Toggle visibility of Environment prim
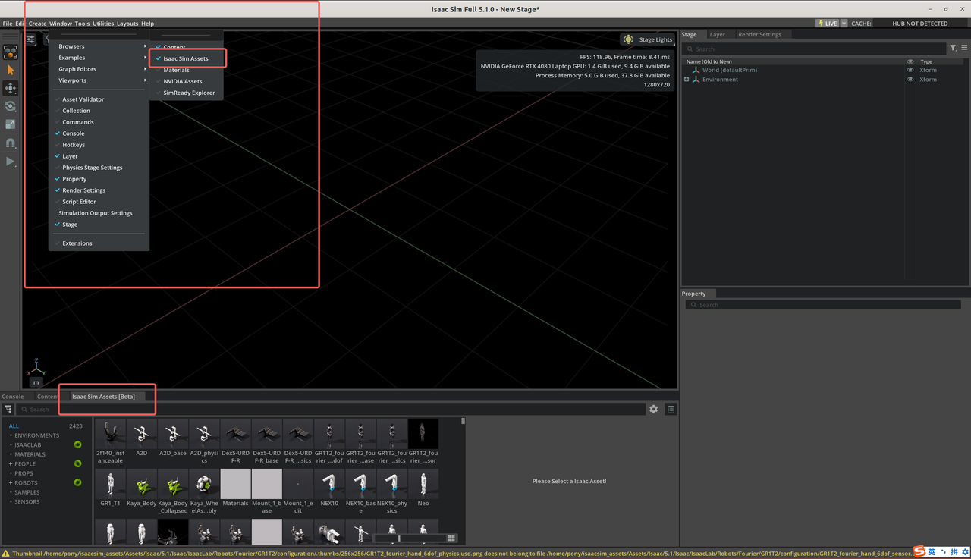This screenshot has height=559, width=971. [x=910, y=79]
